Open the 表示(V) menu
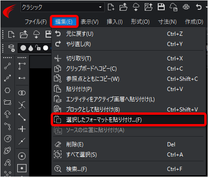Viewport: 208px width, 177px height. coord(89,22)
